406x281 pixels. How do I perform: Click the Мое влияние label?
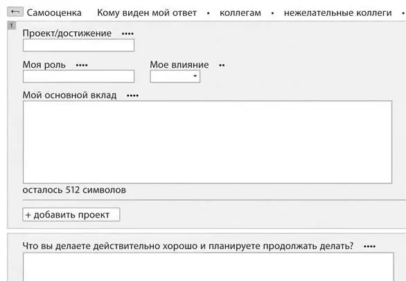pos(179,64)
